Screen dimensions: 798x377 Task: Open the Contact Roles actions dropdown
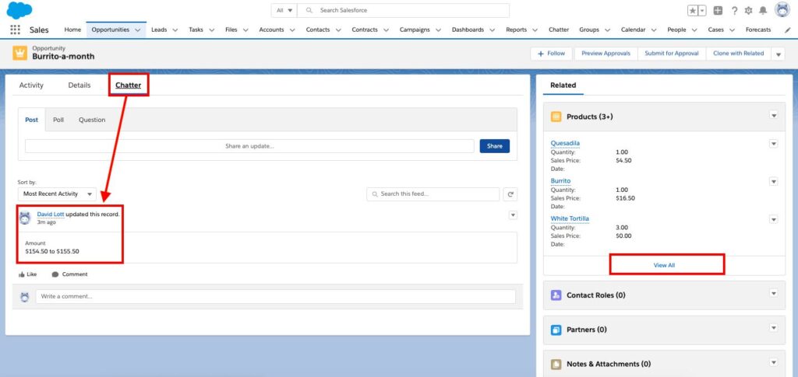[774, 293]
